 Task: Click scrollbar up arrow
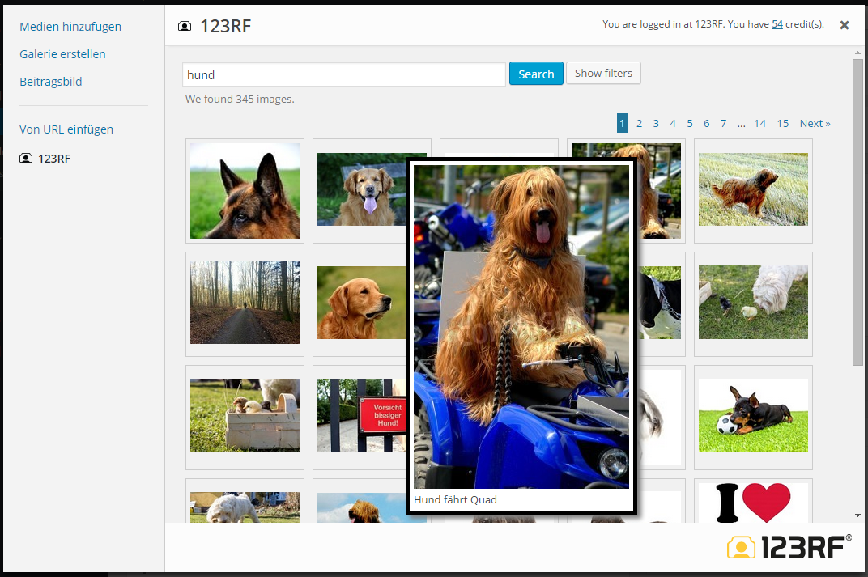pyautogui.click(x=857, y=53)
